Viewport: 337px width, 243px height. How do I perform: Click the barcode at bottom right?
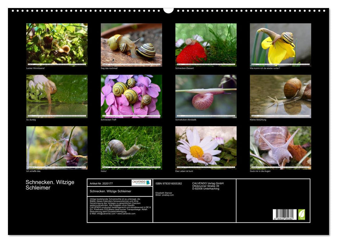284,215
